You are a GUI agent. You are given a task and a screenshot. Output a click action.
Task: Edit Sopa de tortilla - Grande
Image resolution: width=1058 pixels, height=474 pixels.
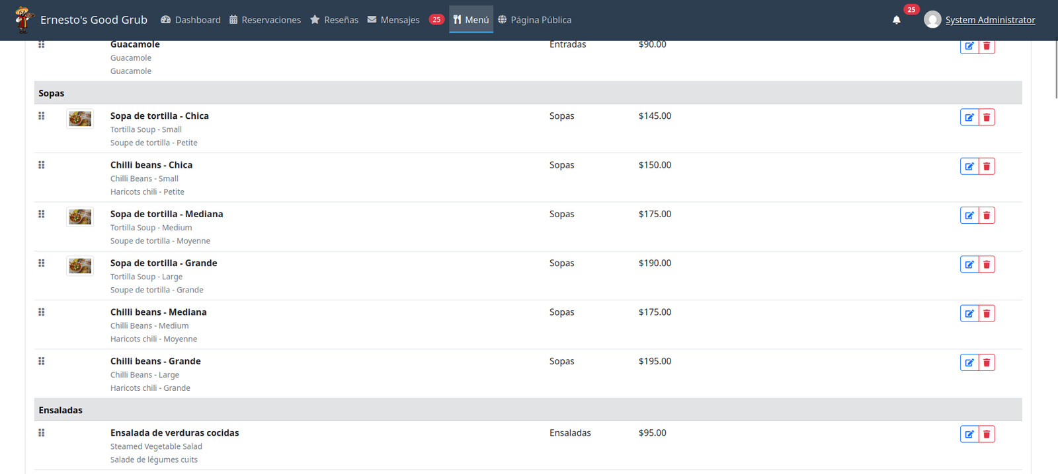pos(969,265)
